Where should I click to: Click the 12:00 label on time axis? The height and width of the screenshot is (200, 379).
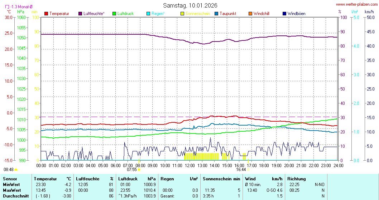(x=189, y=165)
